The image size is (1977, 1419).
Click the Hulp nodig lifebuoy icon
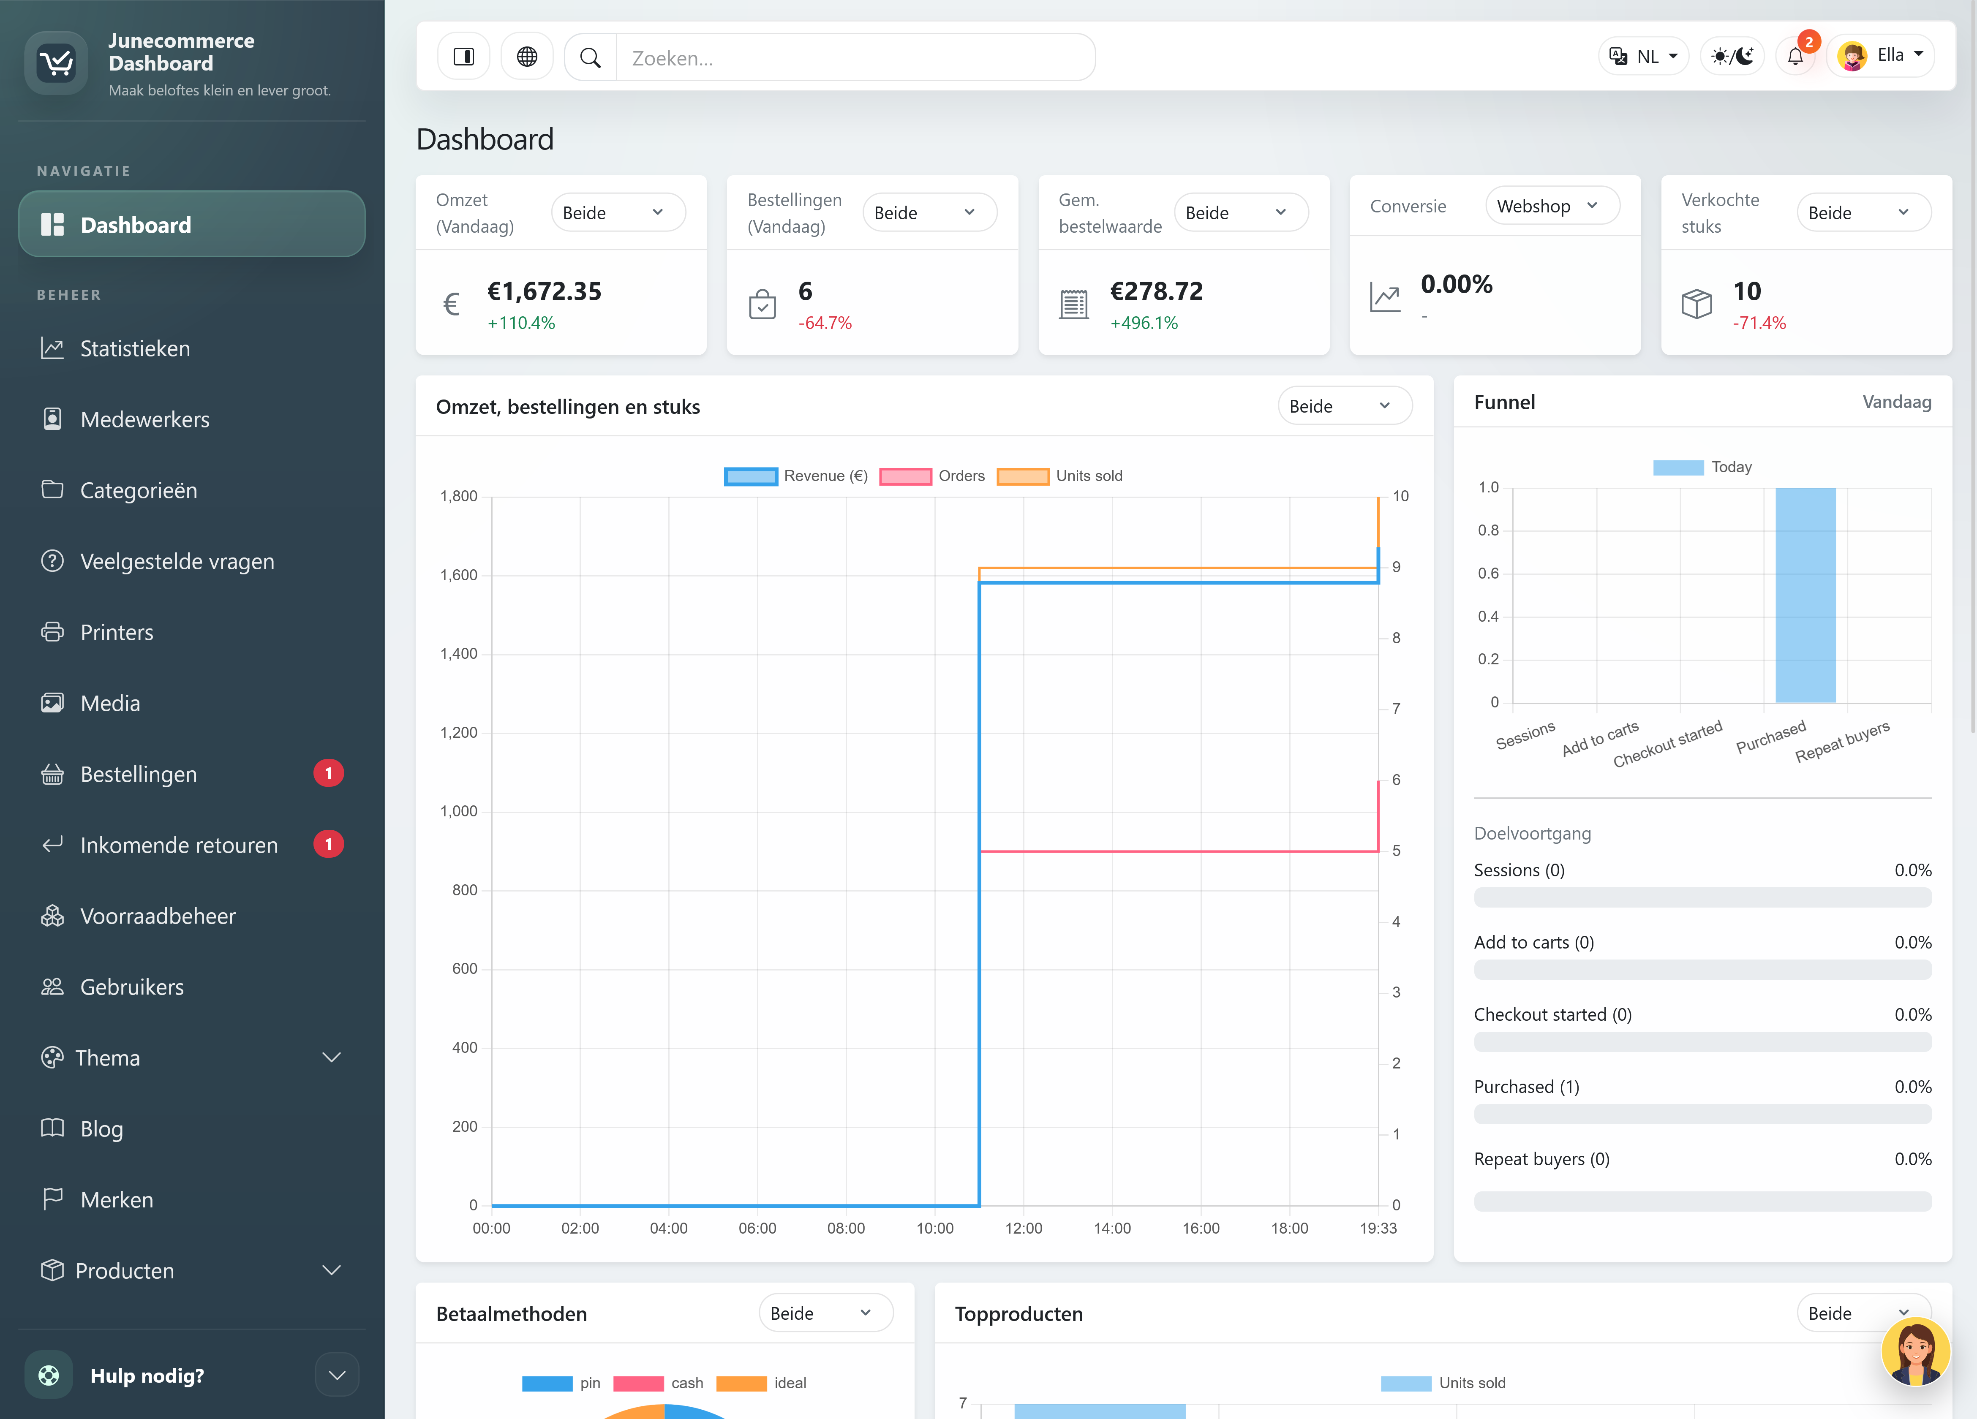click(49, 1376)
